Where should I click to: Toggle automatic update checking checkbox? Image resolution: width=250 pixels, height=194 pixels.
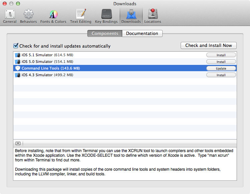tap(16, 46)
